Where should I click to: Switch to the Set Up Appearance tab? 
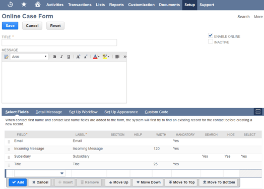121,112
